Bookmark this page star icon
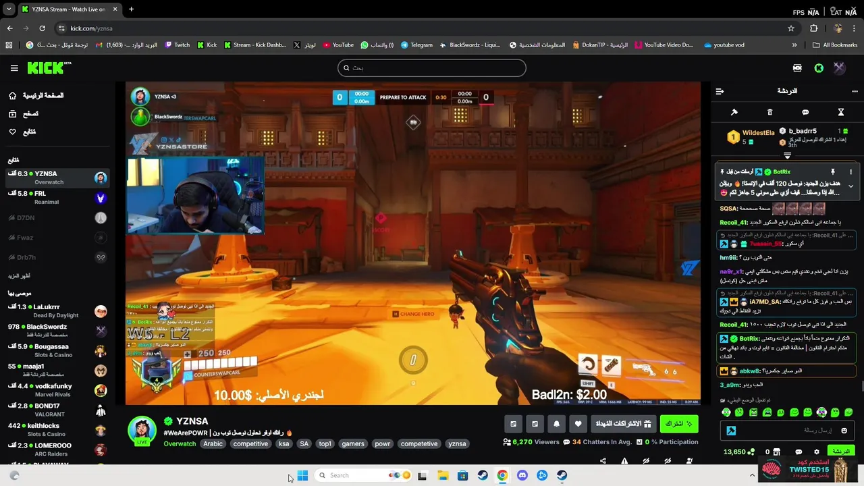Viewport: 864px width, 486px height. point(791,28)
